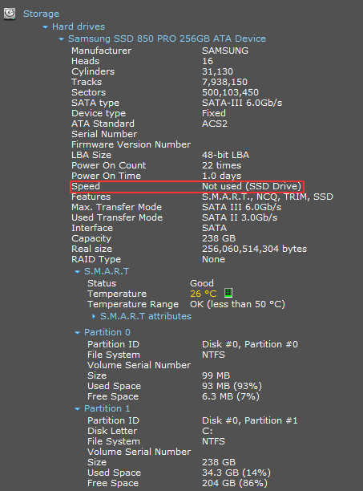Click the Features value S.M.A.R.T., NCQ, TRIM, SSD

tap(268, 197)
